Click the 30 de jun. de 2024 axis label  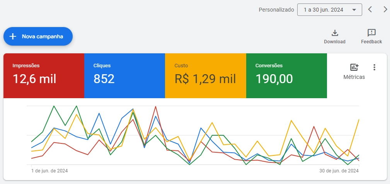click(x=339, y=171)
